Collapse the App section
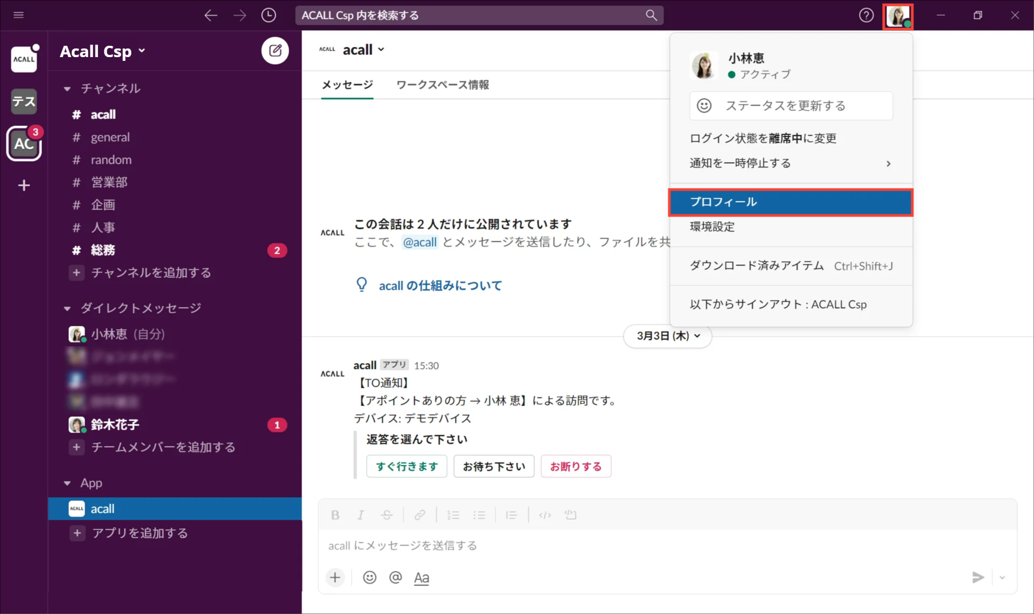This screenshot has width=1034, height=614. coord(67,483)
